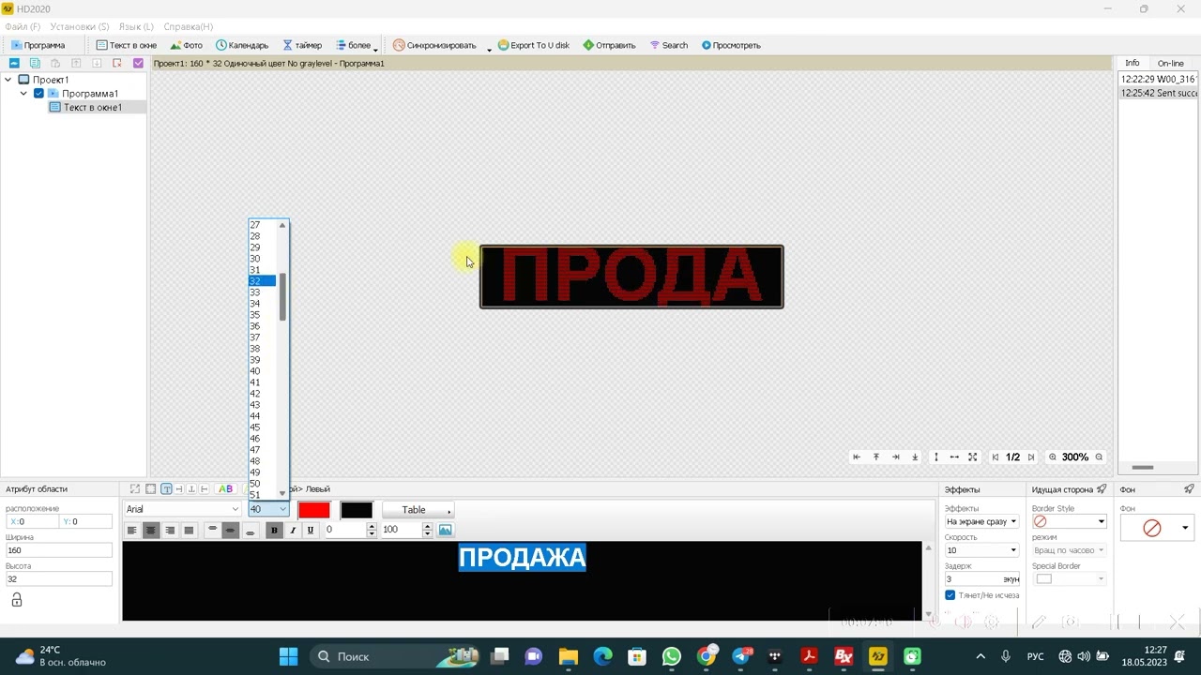Viewport: 1201px width, 675px height.
Task: Click the fit-to-fullscreen arrows icon
Action: [973, 457]
